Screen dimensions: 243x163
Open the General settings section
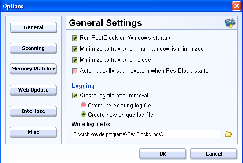33,27
